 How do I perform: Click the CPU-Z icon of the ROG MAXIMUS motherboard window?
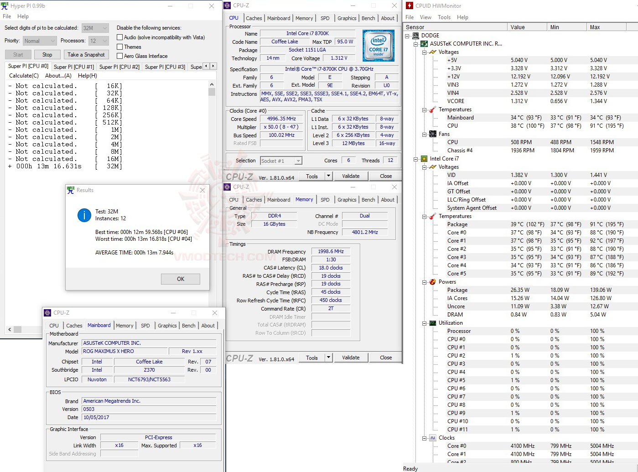coord(48,313)
